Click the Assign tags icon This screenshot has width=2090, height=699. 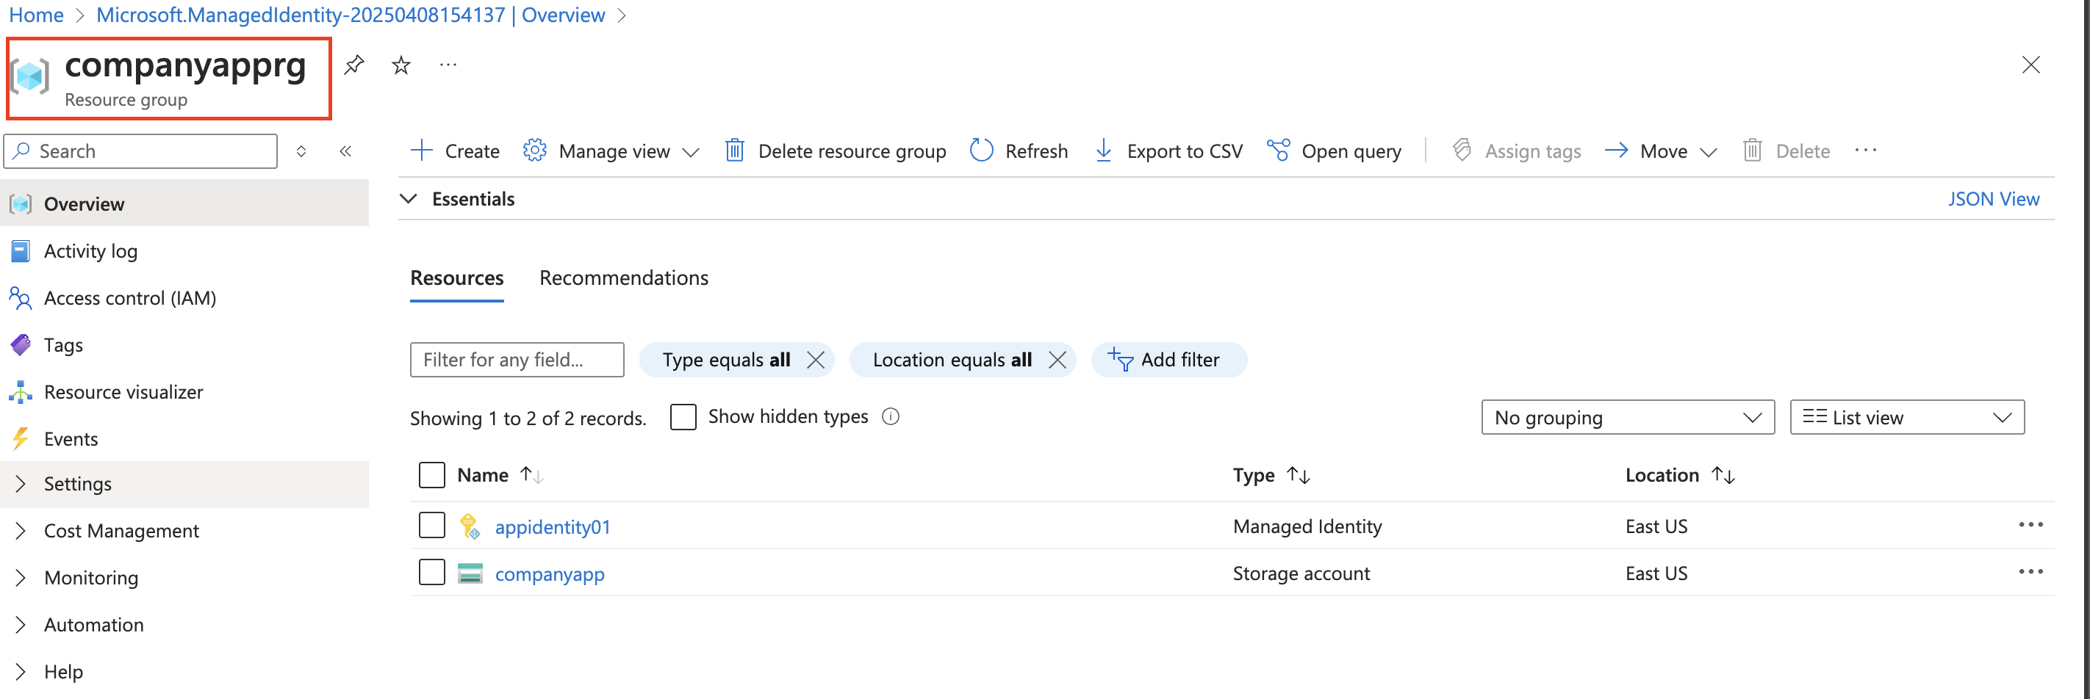tap(1461, 150)
